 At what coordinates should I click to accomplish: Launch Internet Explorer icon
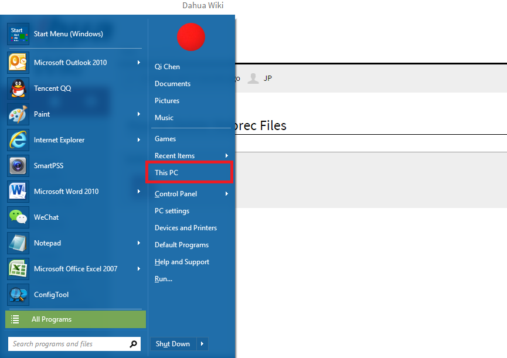(x=18, y=140)
